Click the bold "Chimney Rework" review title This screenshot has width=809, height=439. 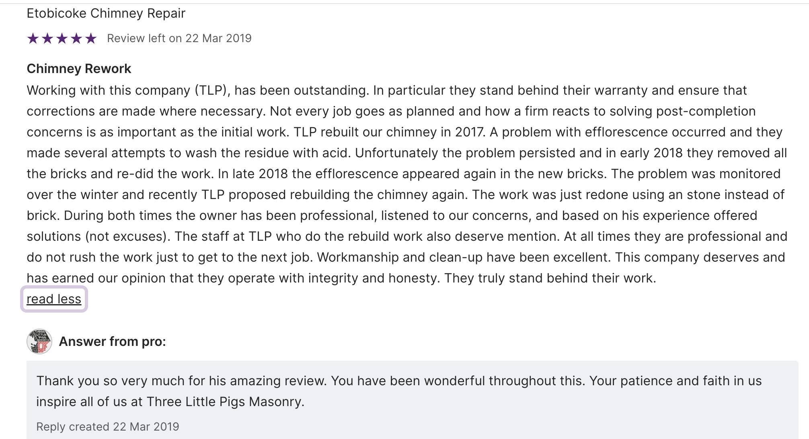79,69
